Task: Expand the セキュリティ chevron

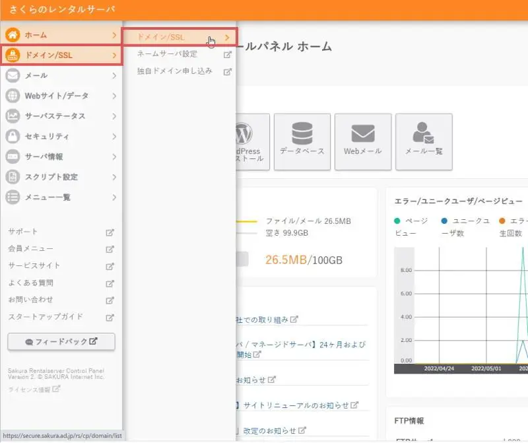Action: tap(114, 137)
